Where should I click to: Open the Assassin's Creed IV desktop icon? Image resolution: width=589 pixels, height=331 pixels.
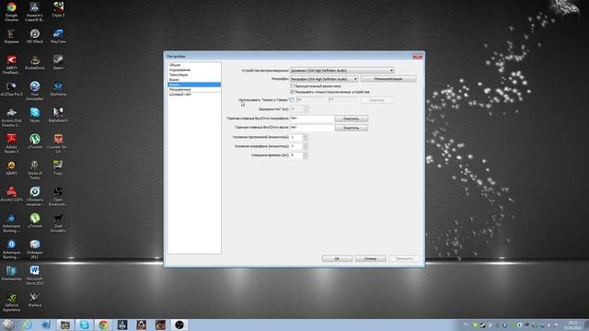point(35,11)
